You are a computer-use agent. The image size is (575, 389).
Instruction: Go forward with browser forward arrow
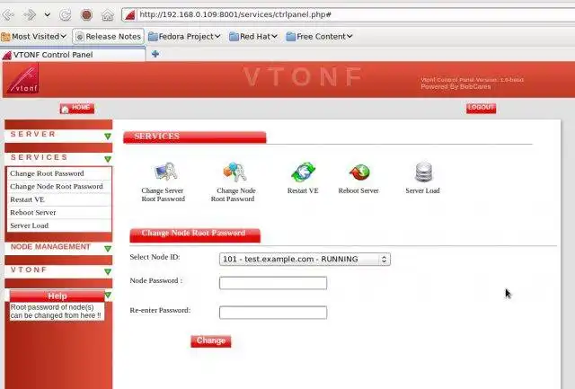[x=29, y=14]
